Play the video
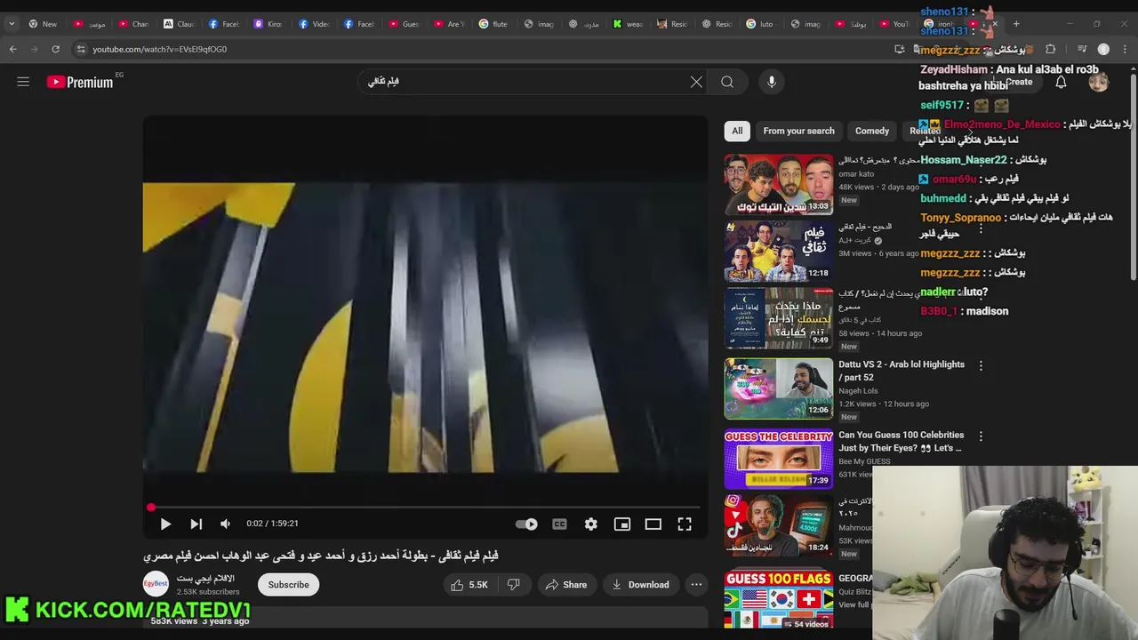1138x640 pixels. tap(165, 524)
